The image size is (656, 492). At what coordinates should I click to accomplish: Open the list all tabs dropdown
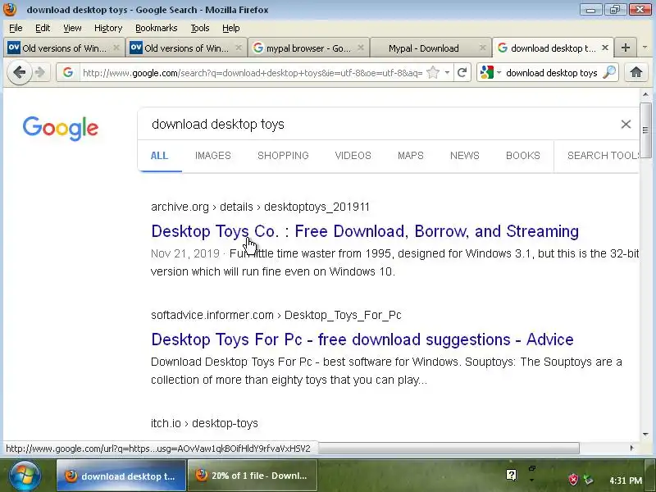[x=645, y=48]
